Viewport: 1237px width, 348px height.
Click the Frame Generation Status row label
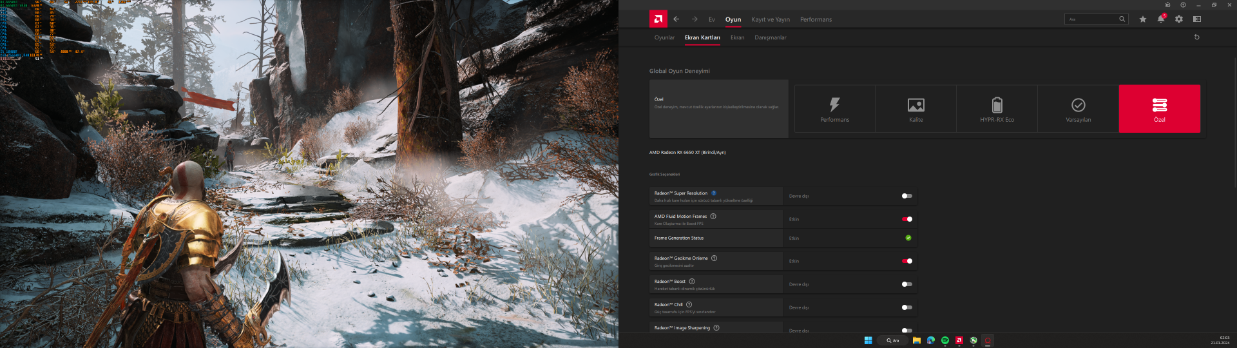(679, 238)
